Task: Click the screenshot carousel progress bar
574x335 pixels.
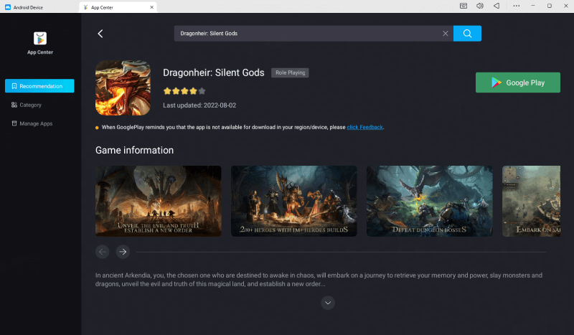Action: point(342,252)
